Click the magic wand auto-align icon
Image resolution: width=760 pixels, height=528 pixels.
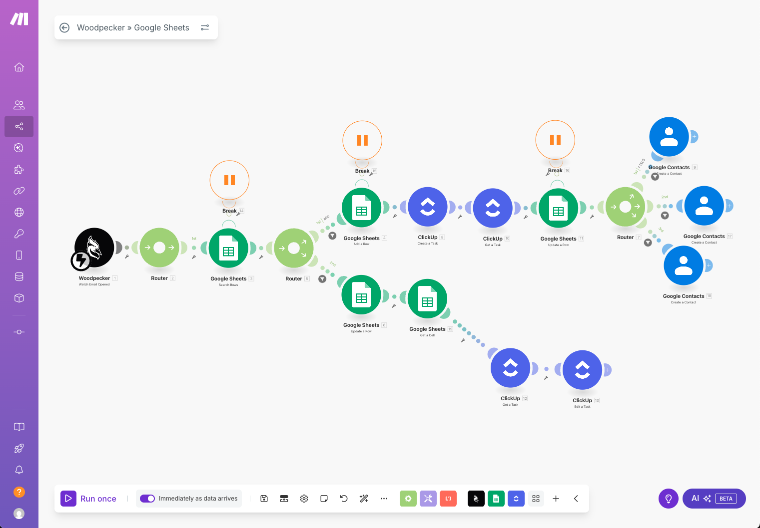click(364, 499)
